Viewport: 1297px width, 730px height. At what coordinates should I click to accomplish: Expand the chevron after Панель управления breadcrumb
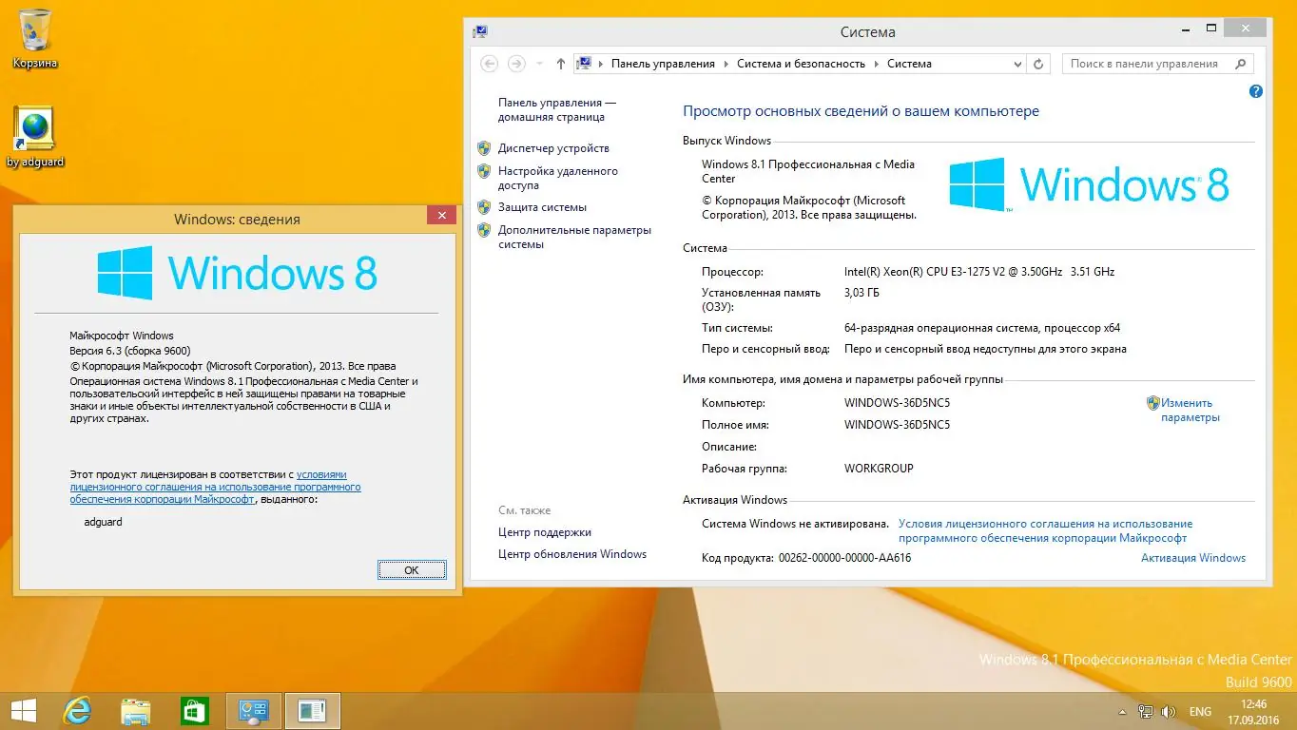(x=726, y=64)
